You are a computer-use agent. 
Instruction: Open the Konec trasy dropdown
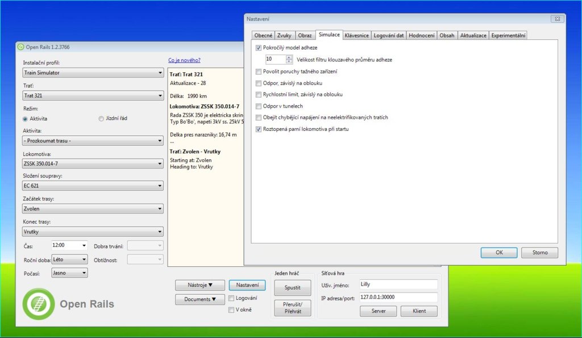coord(93,232)
